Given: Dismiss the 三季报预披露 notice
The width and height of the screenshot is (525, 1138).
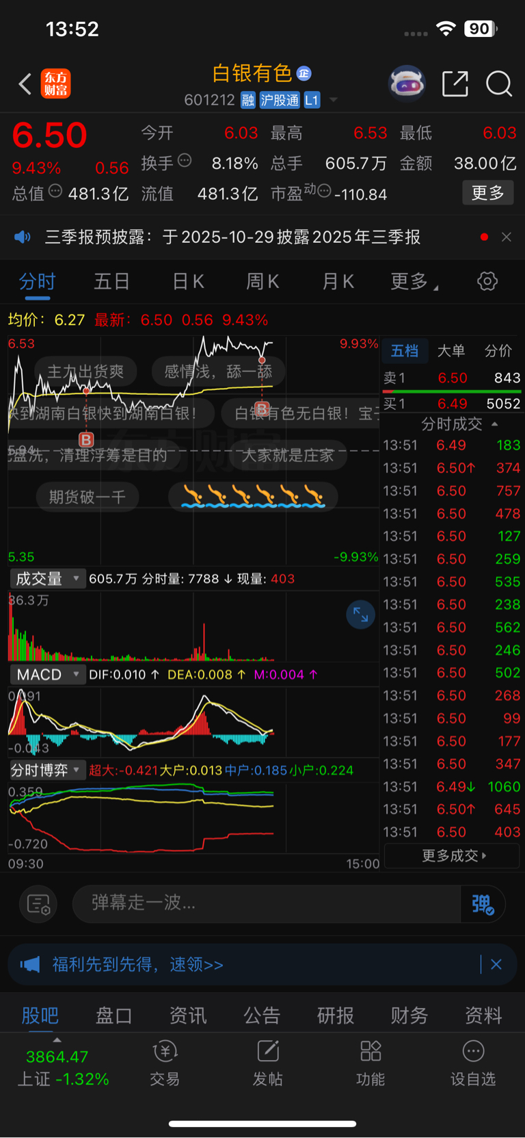Looking at the screenshot, I should pyautogui.click(x=507, y=237).
